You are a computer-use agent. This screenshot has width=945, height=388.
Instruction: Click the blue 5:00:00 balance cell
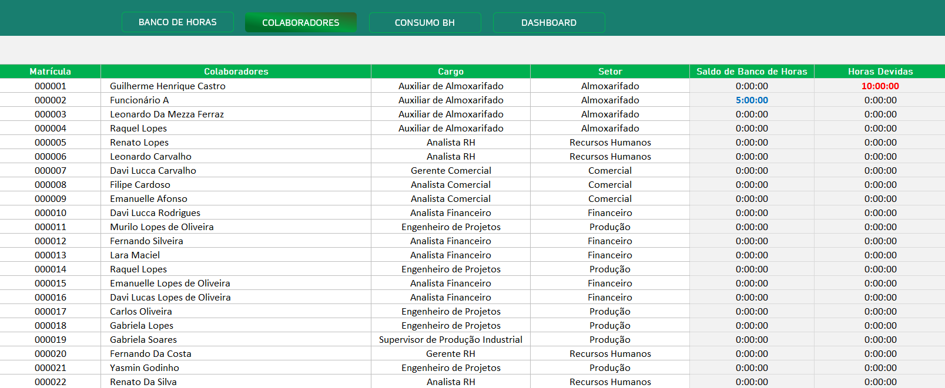click(751, 100)
